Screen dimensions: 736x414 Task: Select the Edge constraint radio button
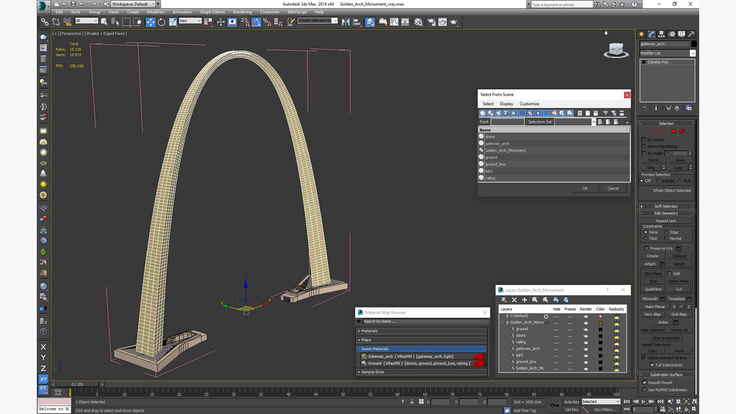coord(666,232)
